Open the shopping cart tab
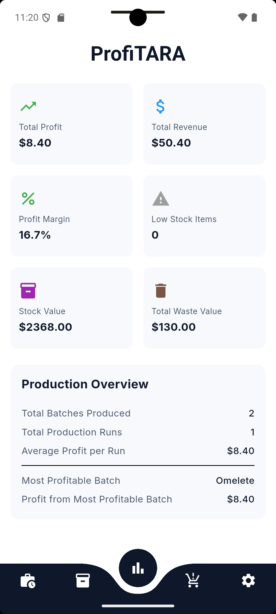 pos(193,580)
